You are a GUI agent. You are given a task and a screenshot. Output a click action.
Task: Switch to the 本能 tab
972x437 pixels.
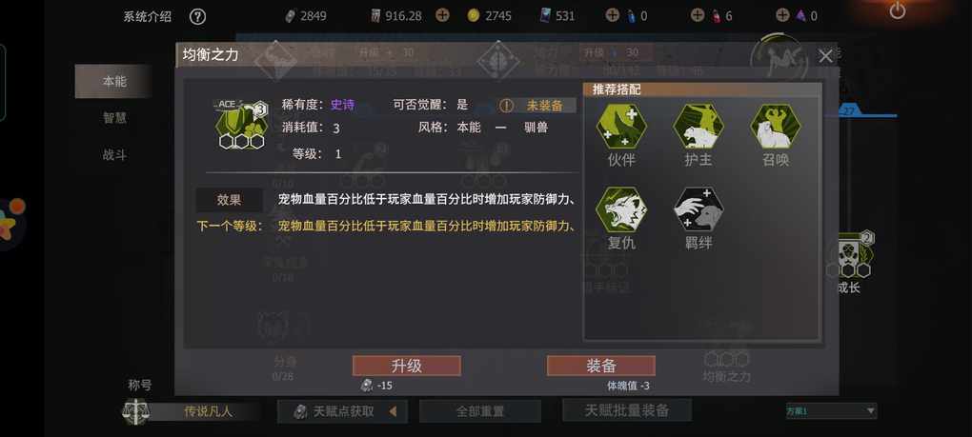coord(113,81)
